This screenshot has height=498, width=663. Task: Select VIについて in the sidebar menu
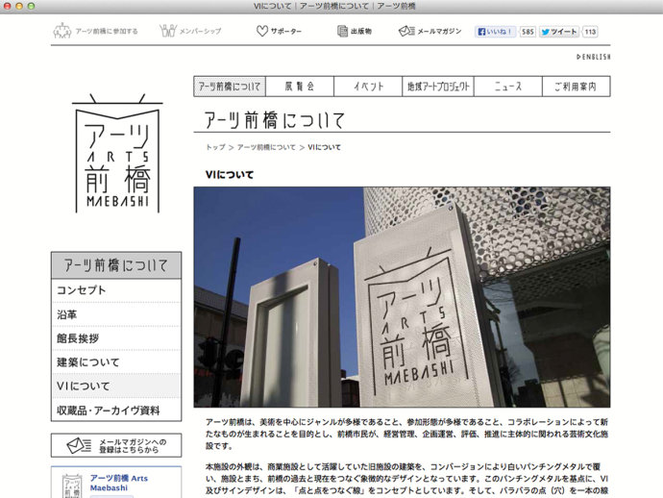point(116,386)
